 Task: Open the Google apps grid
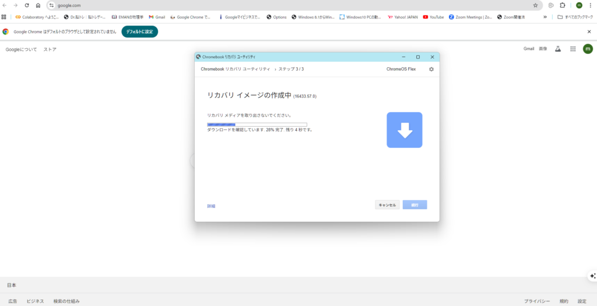[573, 49]
